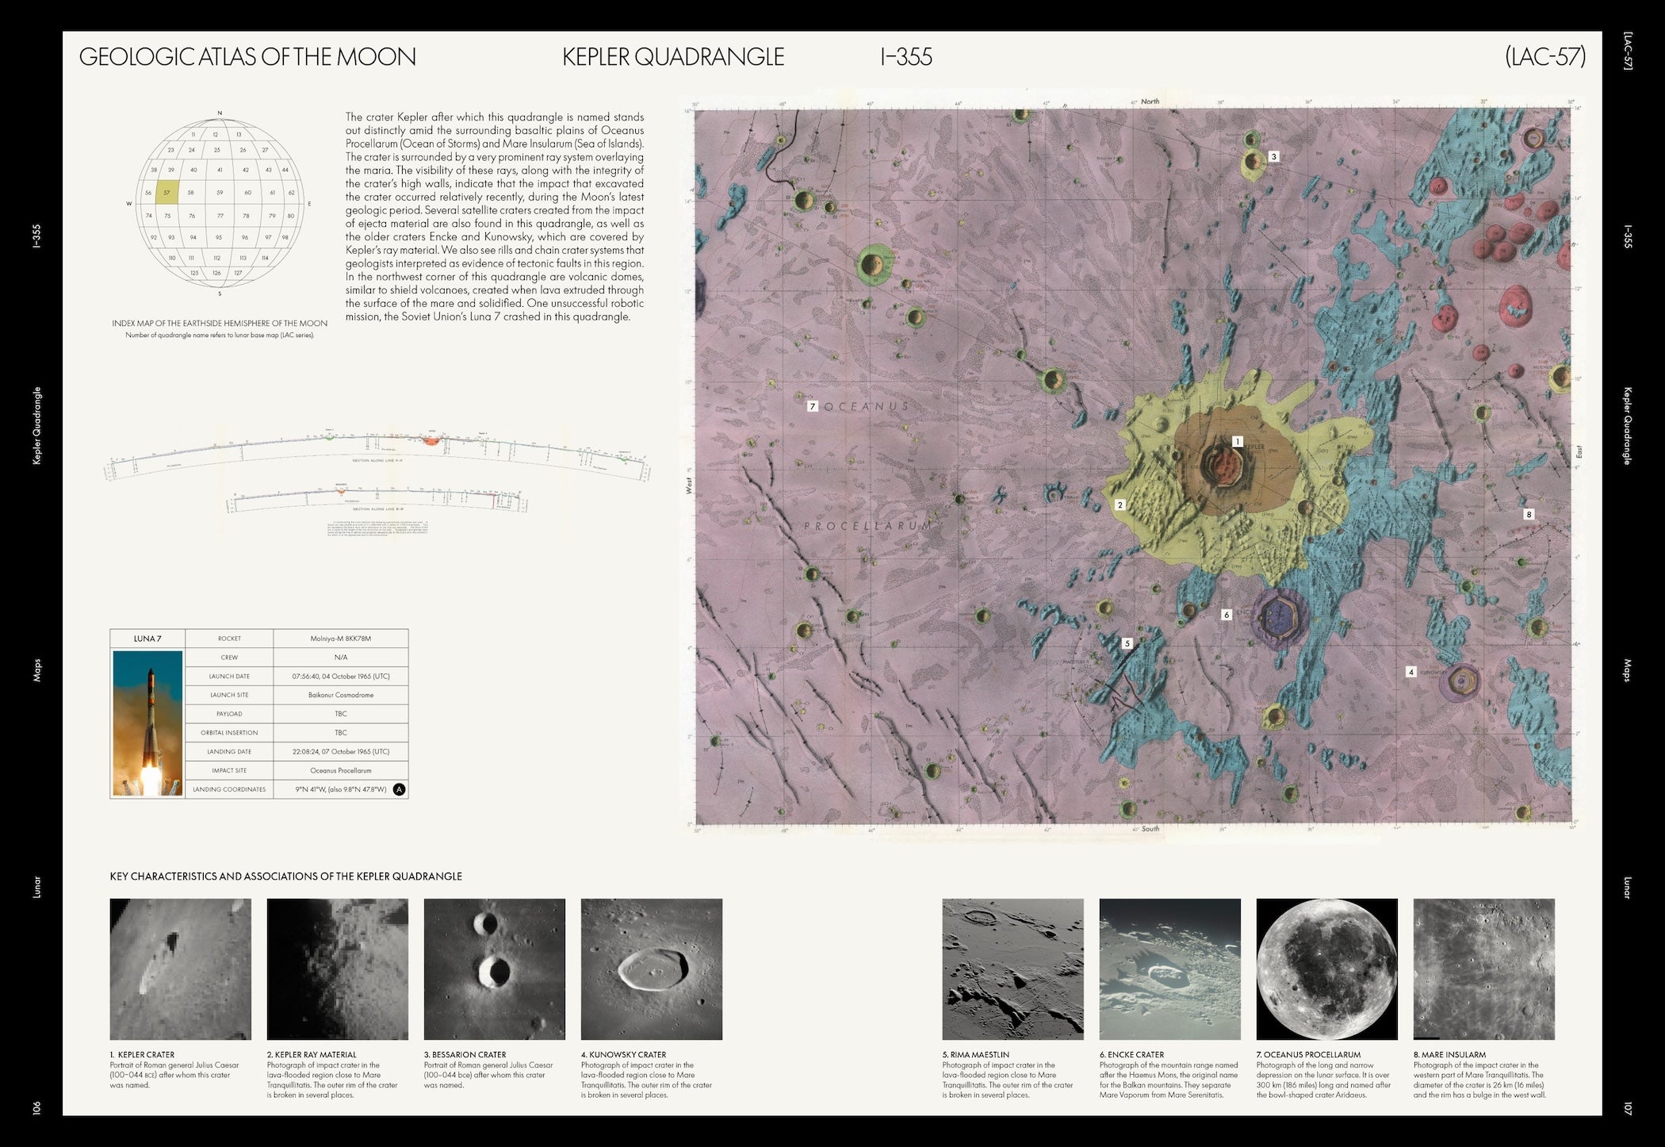Screen dimensions: 1665x1147
Task: Click the 'North' label on the map's top edge
Action: 1150,102
